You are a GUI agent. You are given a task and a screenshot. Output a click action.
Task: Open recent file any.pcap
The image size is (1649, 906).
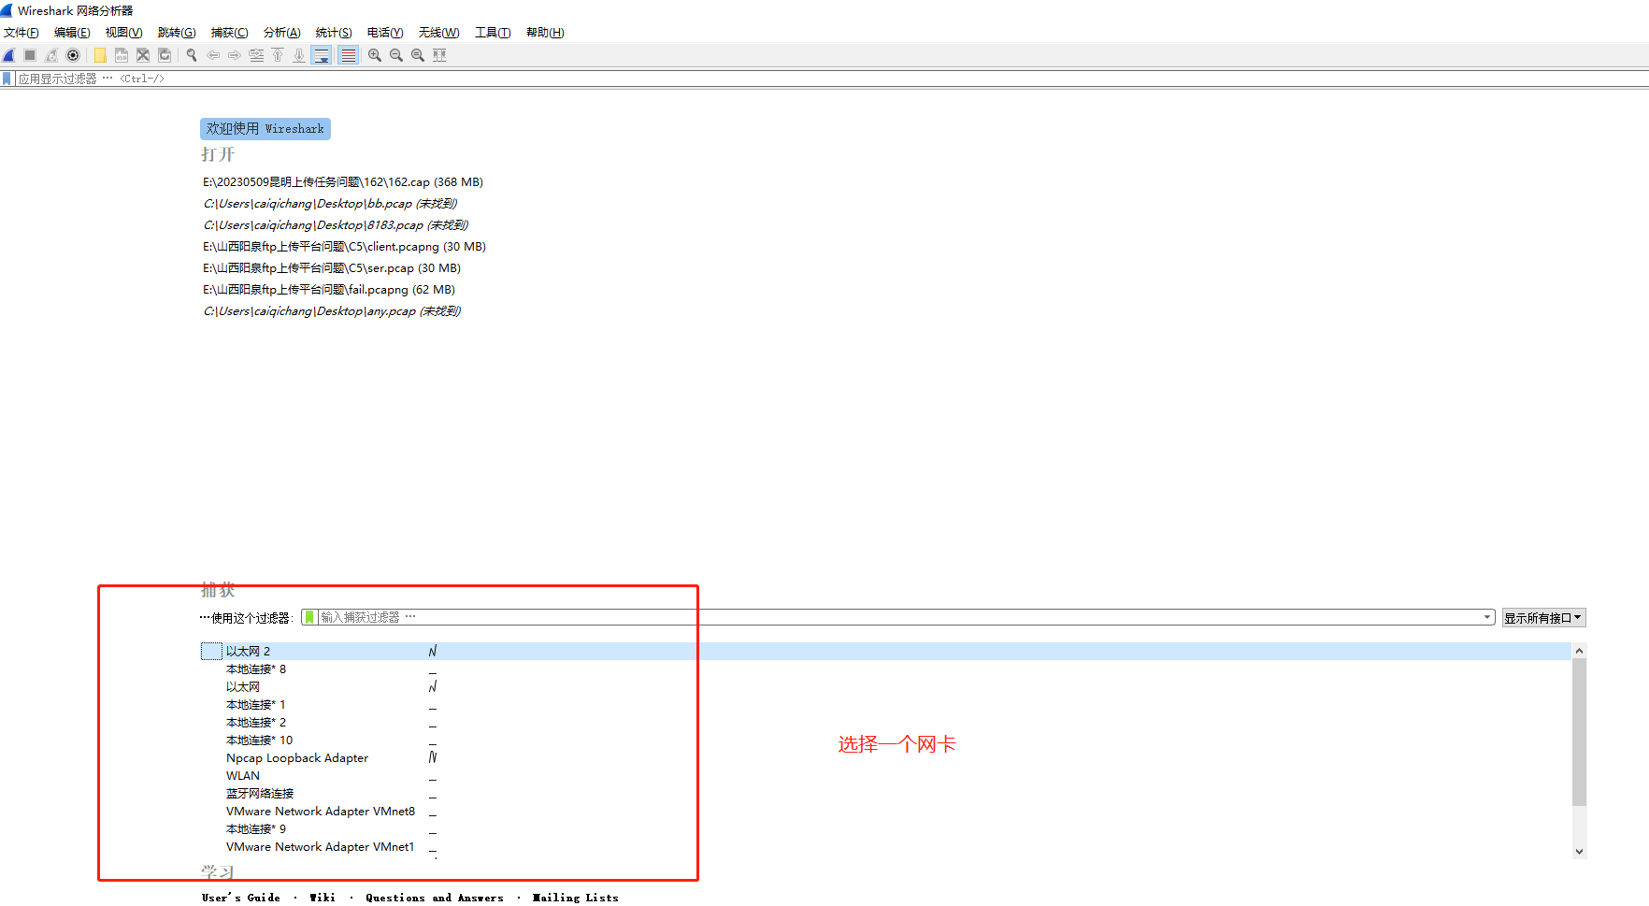point(332,311)
